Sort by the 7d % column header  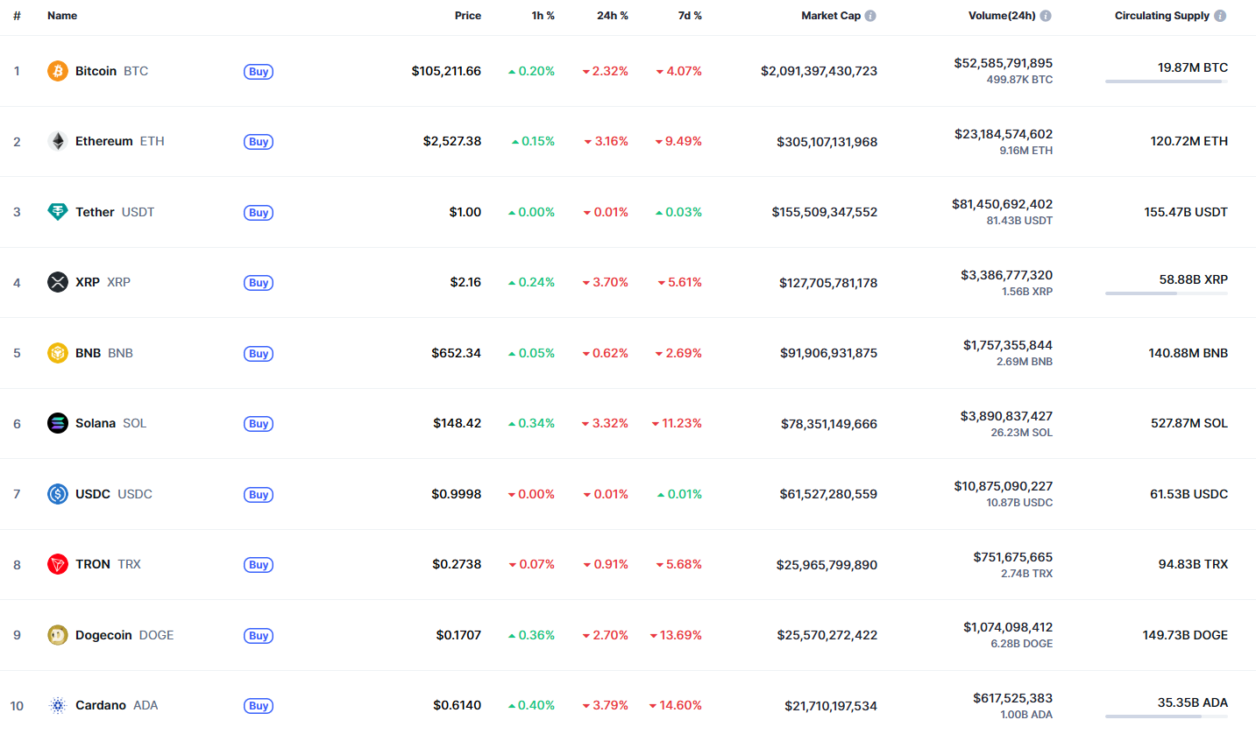click(x=690, y=16)
